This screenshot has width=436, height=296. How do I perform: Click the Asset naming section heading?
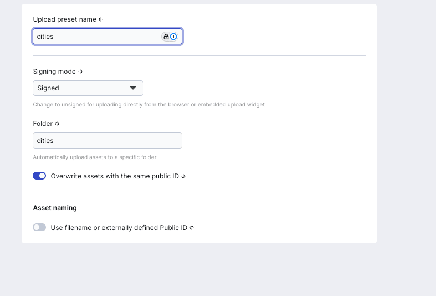55,208
